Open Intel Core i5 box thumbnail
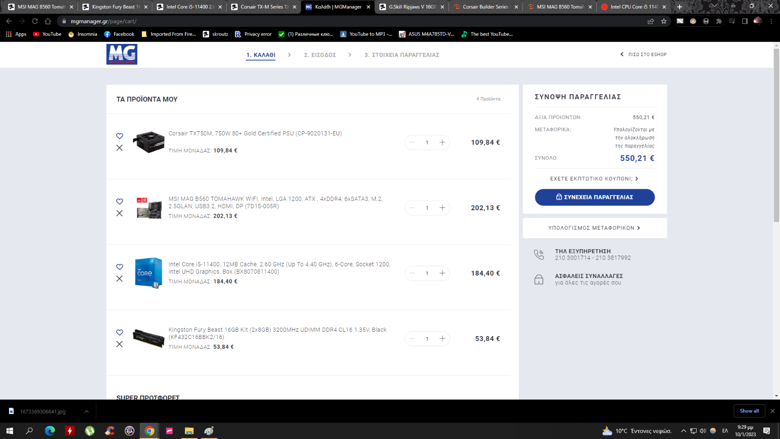Image resolution: width=780 pixels, height=439 pixels. click(x=149, y=273)
